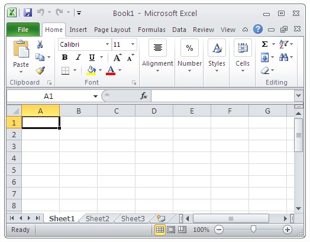Click the Undo arrow icon
Image resolution: width=310 pixels, height=242 pixels.
click(41, 12)
